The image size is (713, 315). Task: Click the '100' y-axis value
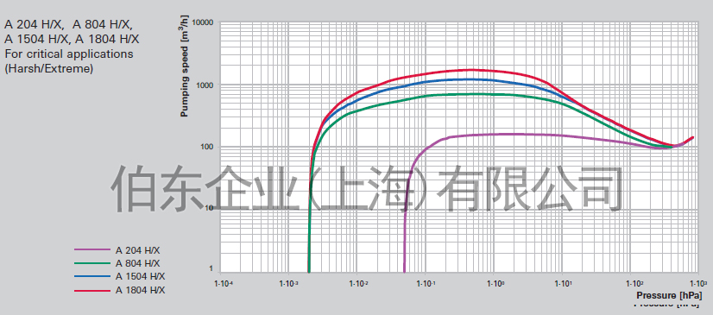(207, 148)
